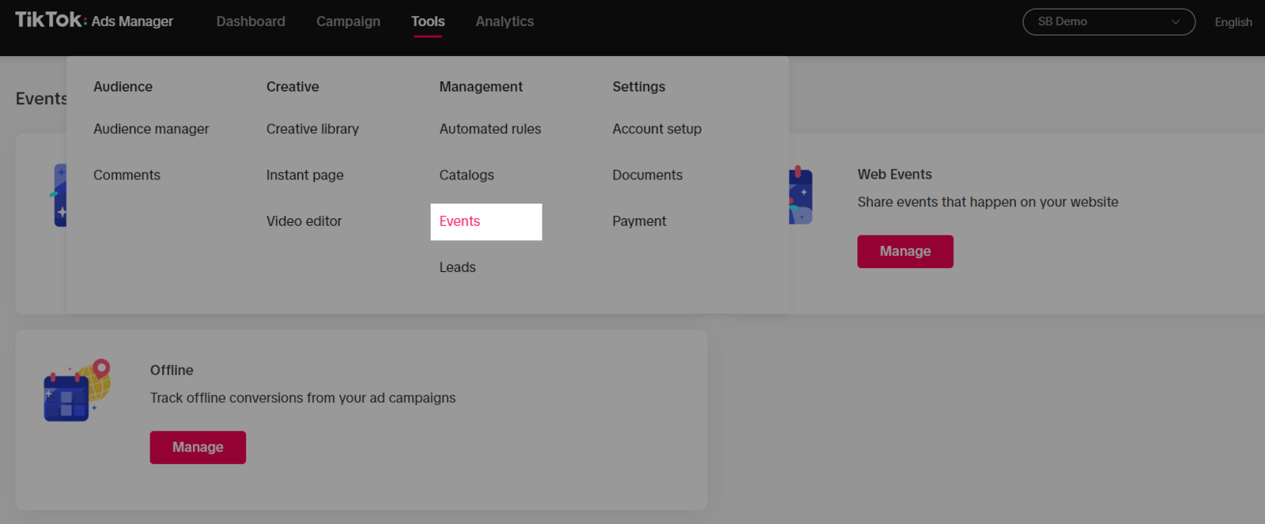
Task: Change language from English
Action: (1233, 22)
